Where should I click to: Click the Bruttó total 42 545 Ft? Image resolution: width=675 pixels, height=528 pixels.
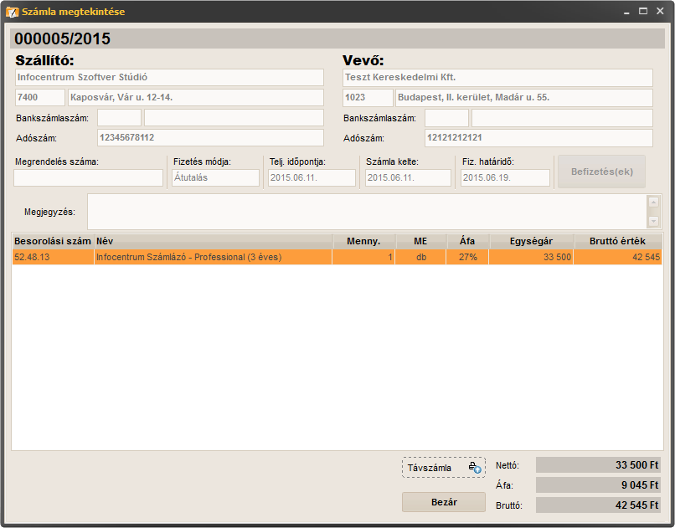(x=598, y=505)
